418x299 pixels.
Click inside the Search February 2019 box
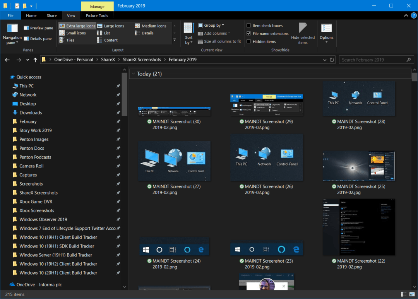tap(372, 60)
